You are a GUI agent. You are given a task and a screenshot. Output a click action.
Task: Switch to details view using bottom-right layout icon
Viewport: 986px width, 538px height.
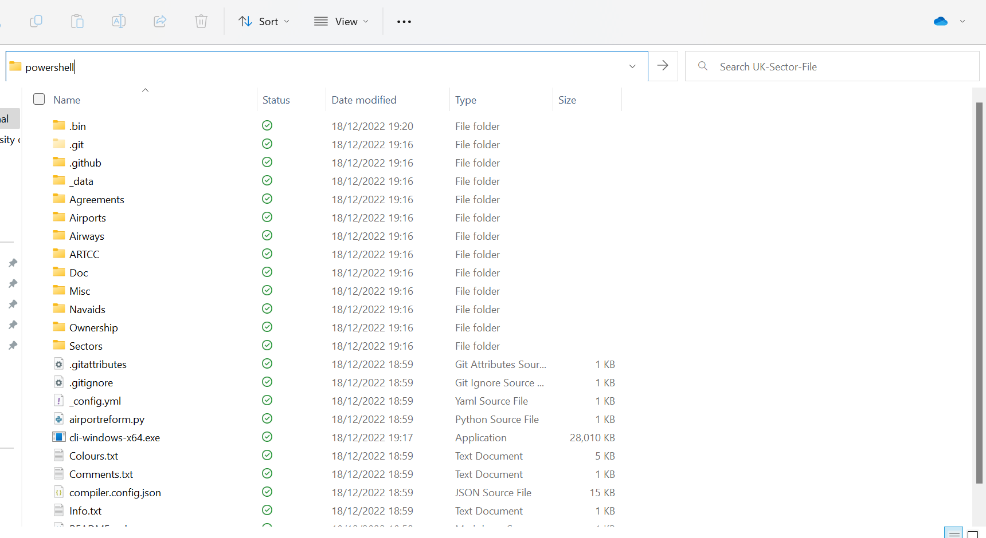tap(953, 532)
